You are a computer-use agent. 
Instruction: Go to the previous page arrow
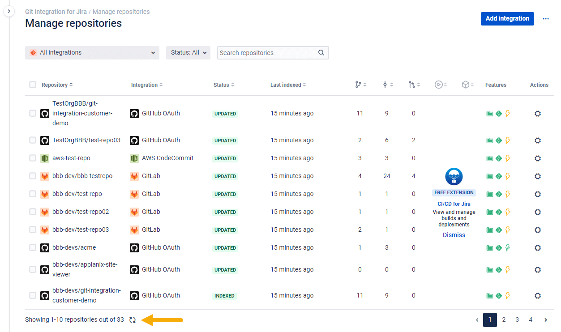point(477,320)
